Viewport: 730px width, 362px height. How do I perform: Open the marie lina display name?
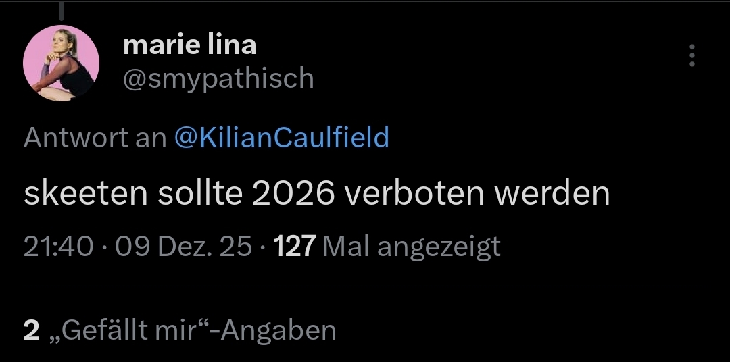[190, 45]
